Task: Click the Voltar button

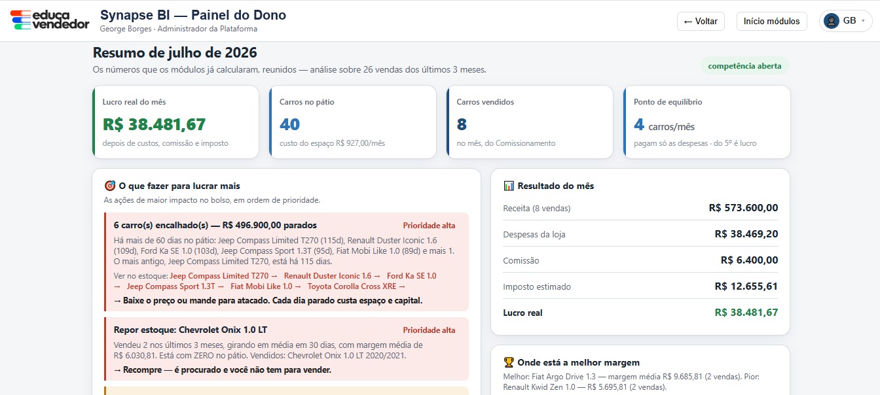Action: [x=701, y=21]
